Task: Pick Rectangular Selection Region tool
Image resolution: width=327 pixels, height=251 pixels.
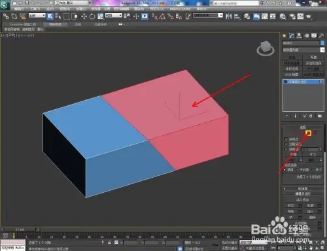Action: (66, 16)
